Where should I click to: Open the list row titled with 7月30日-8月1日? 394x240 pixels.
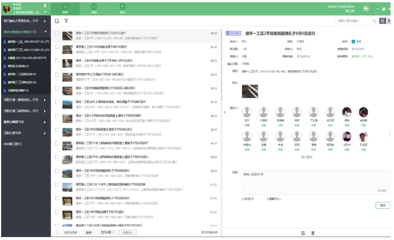(x=136, y=63)
